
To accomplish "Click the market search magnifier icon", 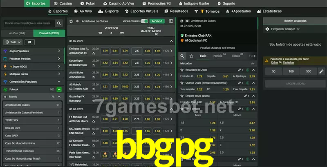I will [183, 56].
